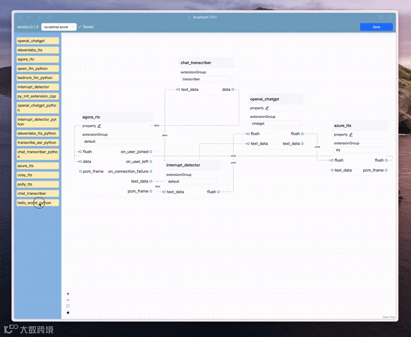This screenshot has width=411, height=337.
Task: Go back with the browser back arrow
Action: coord(29,17)
